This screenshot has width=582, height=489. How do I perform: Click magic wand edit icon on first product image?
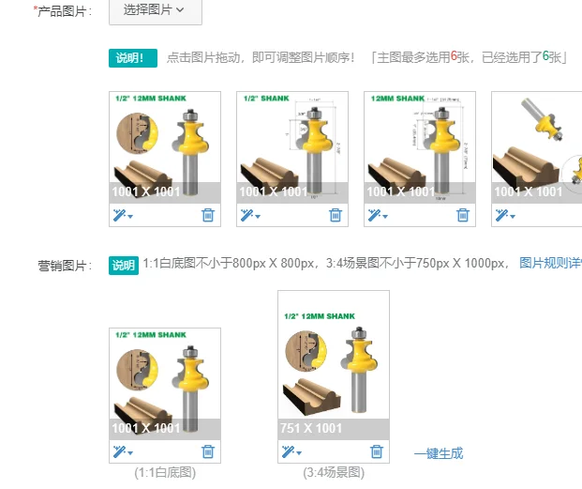pos(123,215)
